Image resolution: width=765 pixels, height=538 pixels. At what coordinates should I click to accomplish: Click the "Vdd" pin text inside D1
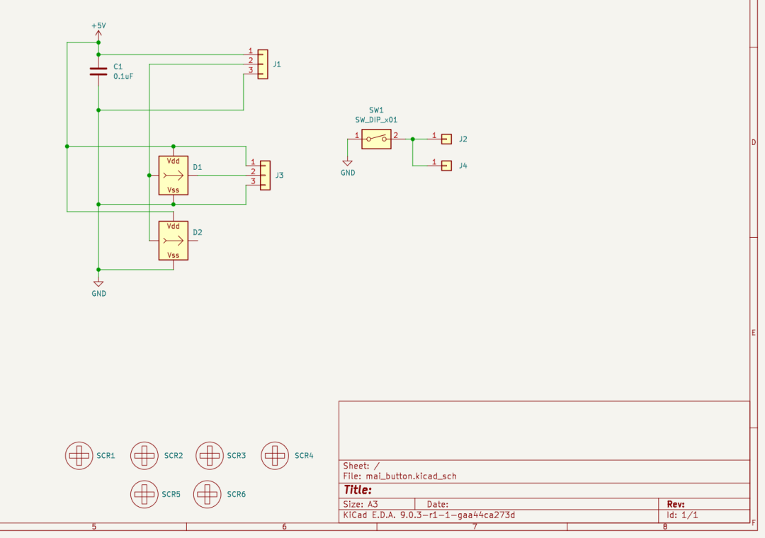[174, 161]
